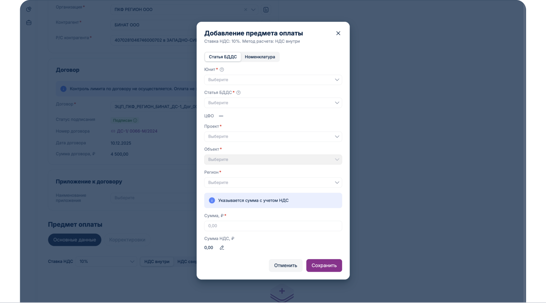Click the help icon beside Юнит label

pos(222,70)
